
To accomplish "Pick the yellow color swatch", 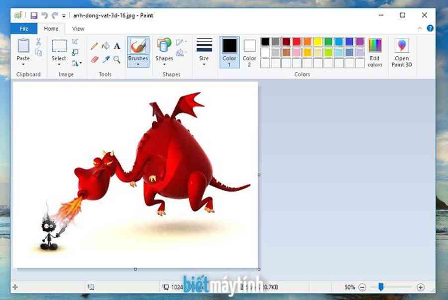I will point(318,42).
